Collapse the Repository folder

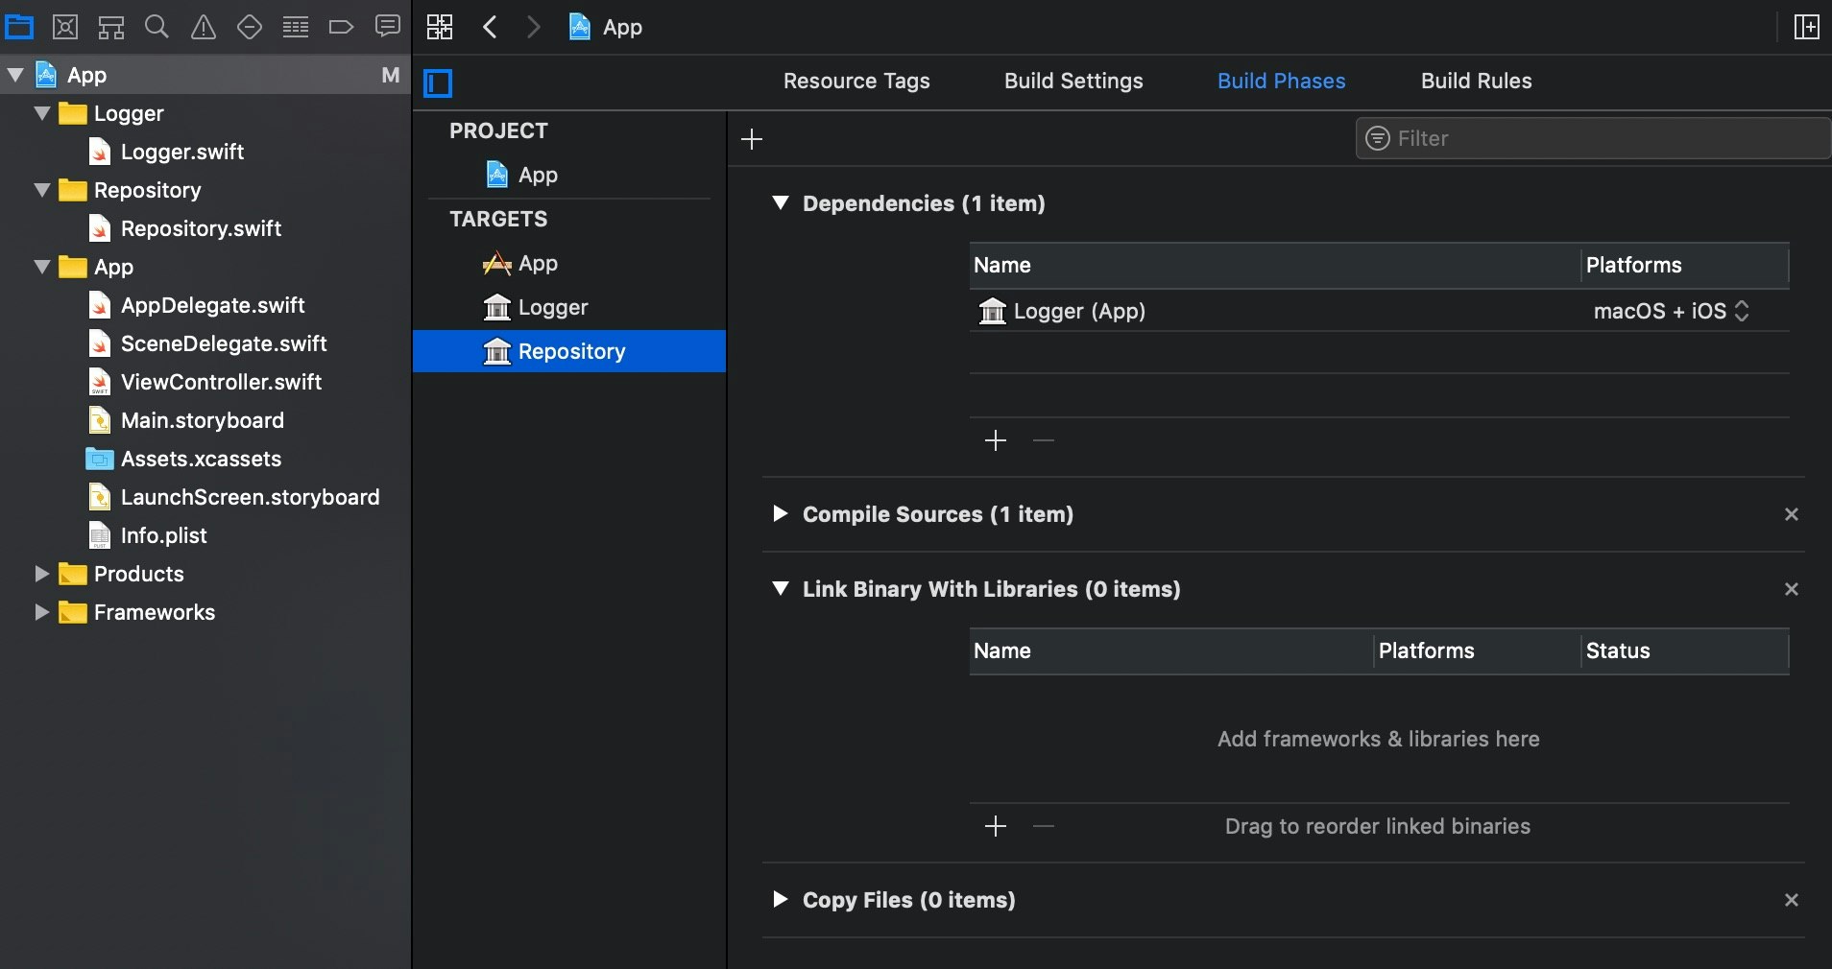[x=41, y=190]
